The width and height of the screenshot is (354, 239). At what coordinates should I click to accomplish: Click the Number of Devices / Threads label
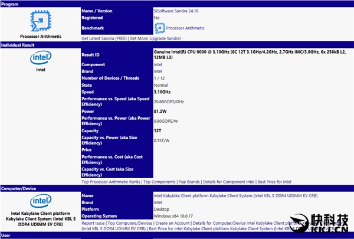point(110,78)
